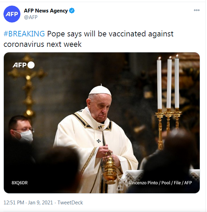This screenshot has height=212, width=207.
Task: Click the Vincenzo Pinto photo credit
Action: click(x=160, y=183)
